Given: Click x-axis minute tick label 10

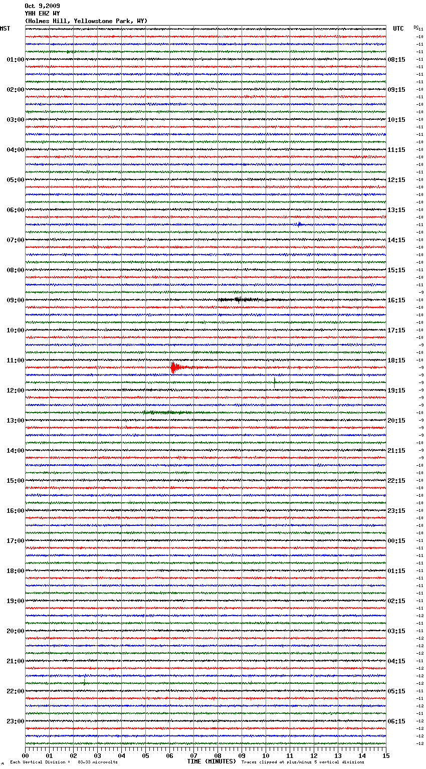Looking at the screenshot, I should coord(266,756).
